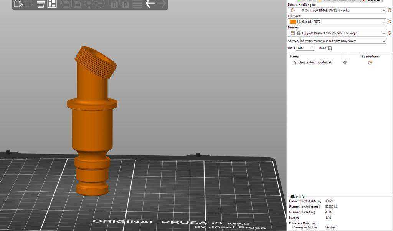Click the Arrange objects icon
The width and height of the screenshot is (393, 231).
pyautogui.click(x=52, y=3)
